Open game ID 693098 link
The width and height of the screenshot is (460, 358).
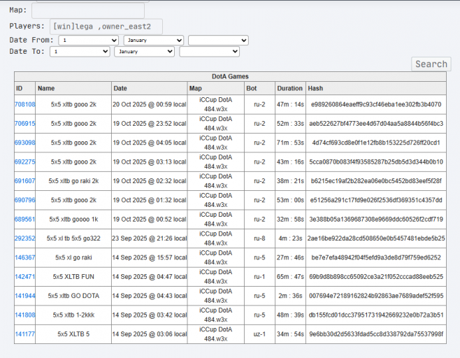(25, 143)
